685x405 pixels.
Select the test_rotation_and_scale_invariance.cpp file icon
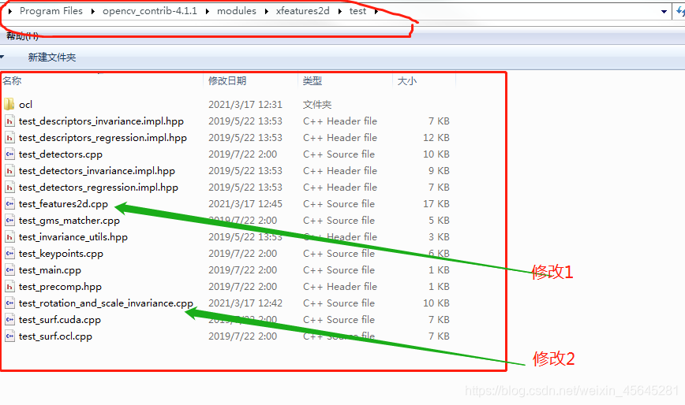pos(9,303)
